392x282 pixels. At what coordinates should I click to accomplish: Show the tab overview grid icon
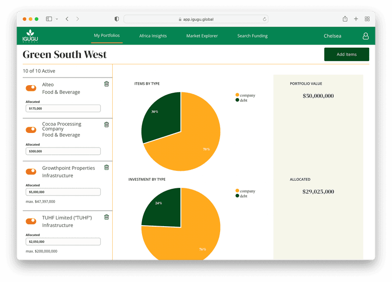(367, 19)
